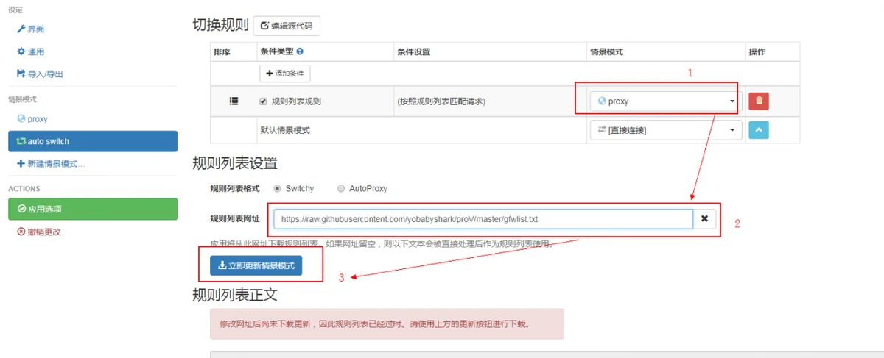884x358 pixels.
Task: Click the 规则列表正文 heading
Action: [234, 295]
